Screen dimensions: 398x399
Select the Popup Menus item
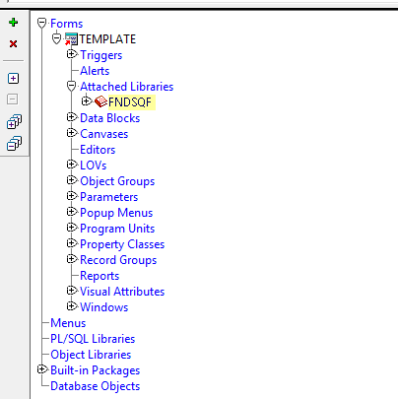click(116, 213)
